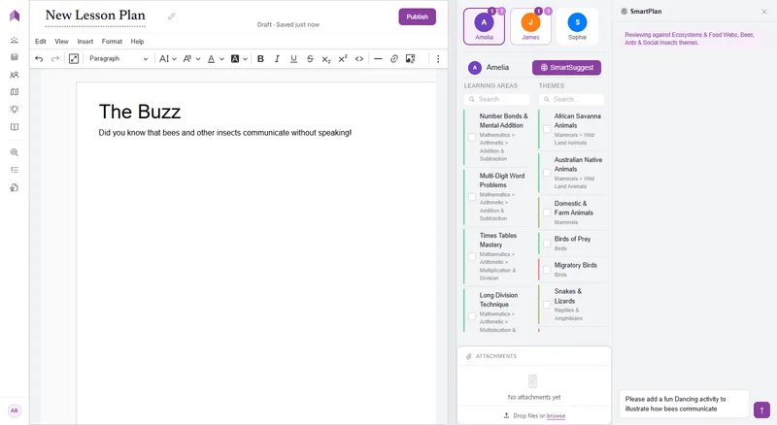
Task: Open the Paragraph style dropdown
Action: point(118,59)
